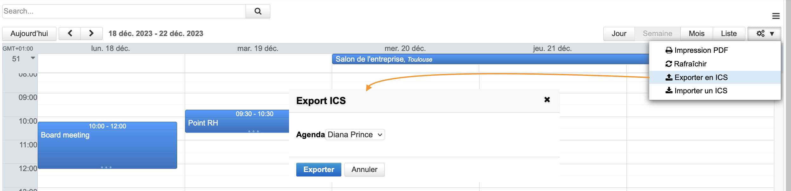Image resolution: width=791 pixels, height=191 pixels.
Task: Click the Annuler button
Action: tap(364, 170)
